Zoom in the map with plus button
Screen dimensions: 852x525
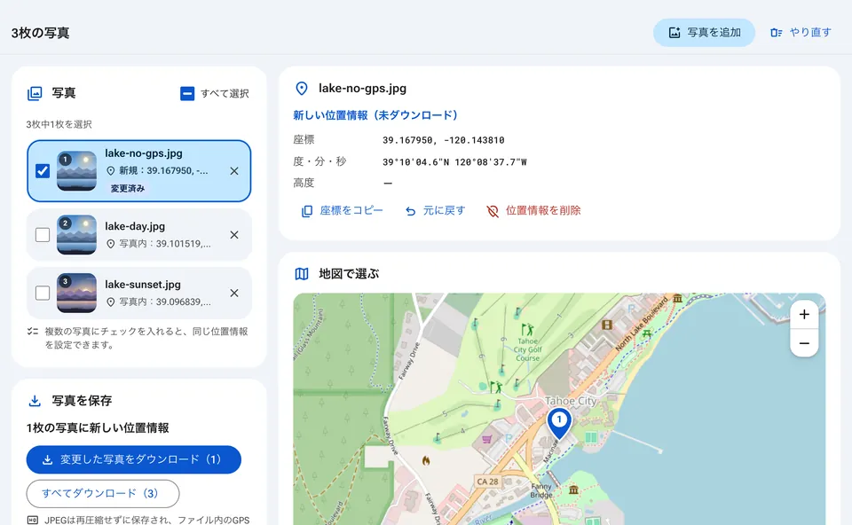point(804,314)
